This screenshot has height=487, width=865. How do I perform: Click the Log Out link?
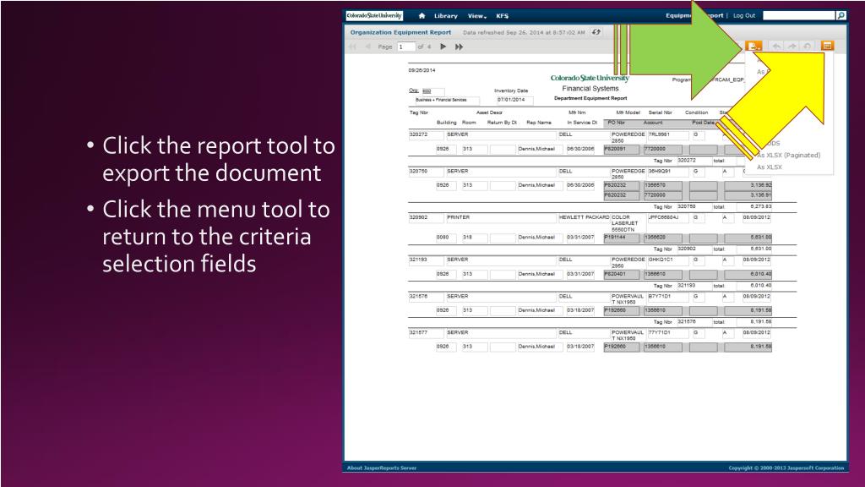tap(744, 15)
